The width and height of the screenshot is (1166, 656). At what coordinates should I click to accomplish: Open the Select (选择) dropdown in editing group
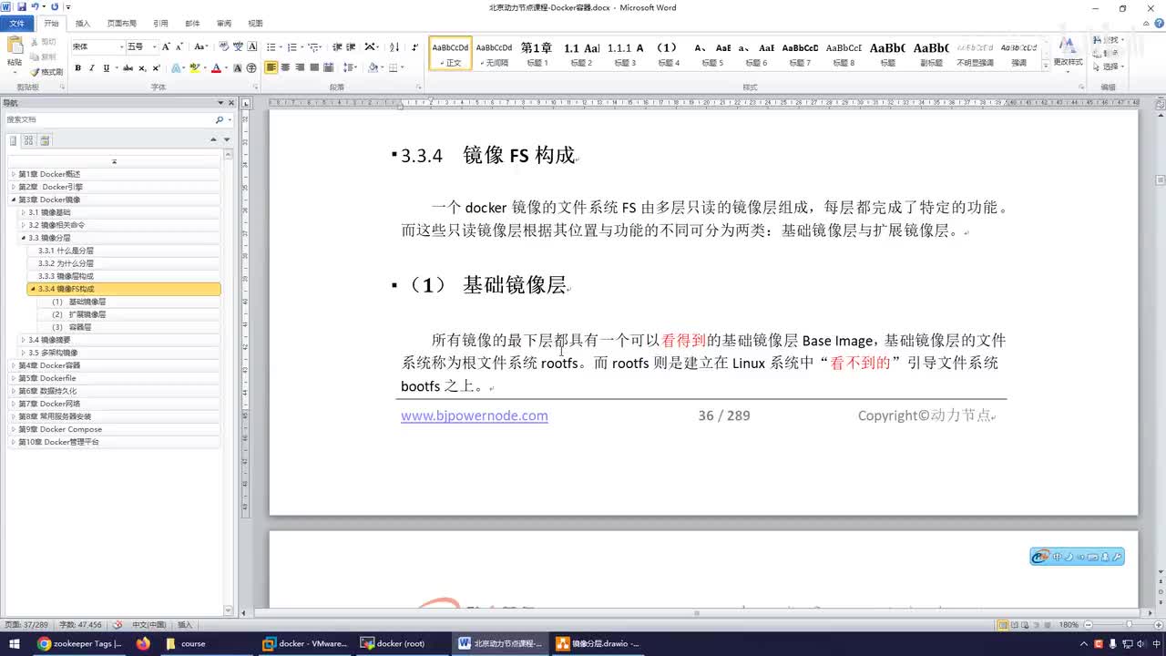pyautogui.click(x=1110, y=67)
